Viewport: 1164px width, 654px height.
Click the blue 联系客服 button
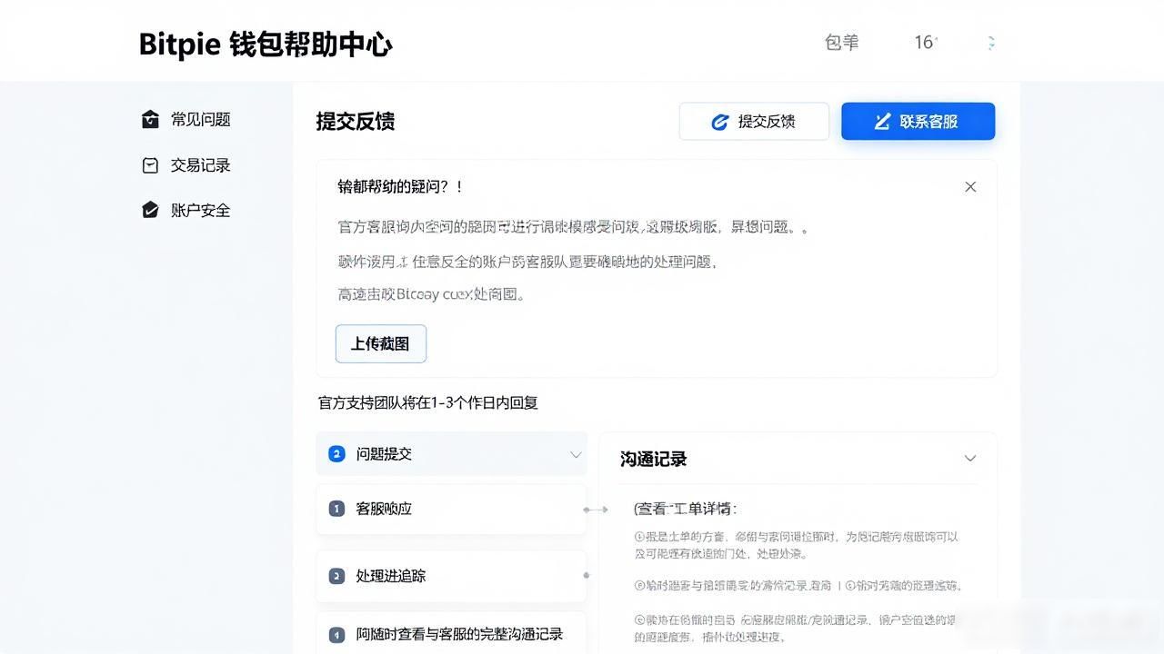pos(918,121)
